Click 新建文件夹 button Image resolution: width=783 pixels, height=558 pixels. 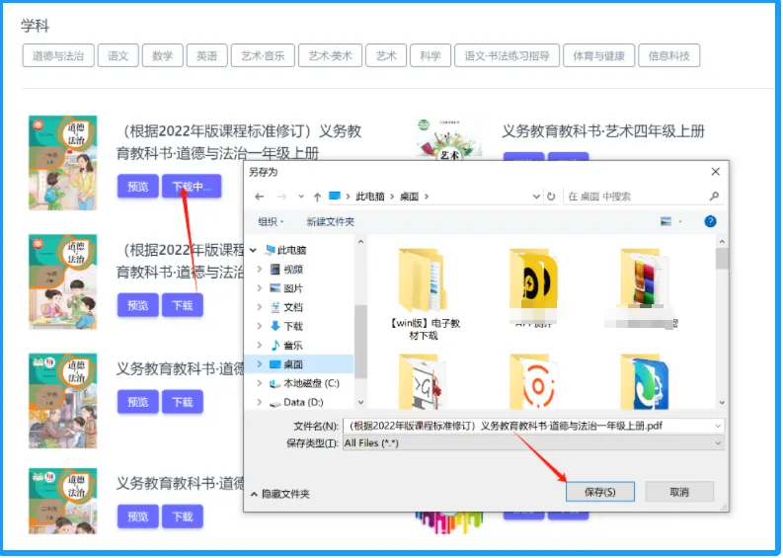tap(330, 222)
